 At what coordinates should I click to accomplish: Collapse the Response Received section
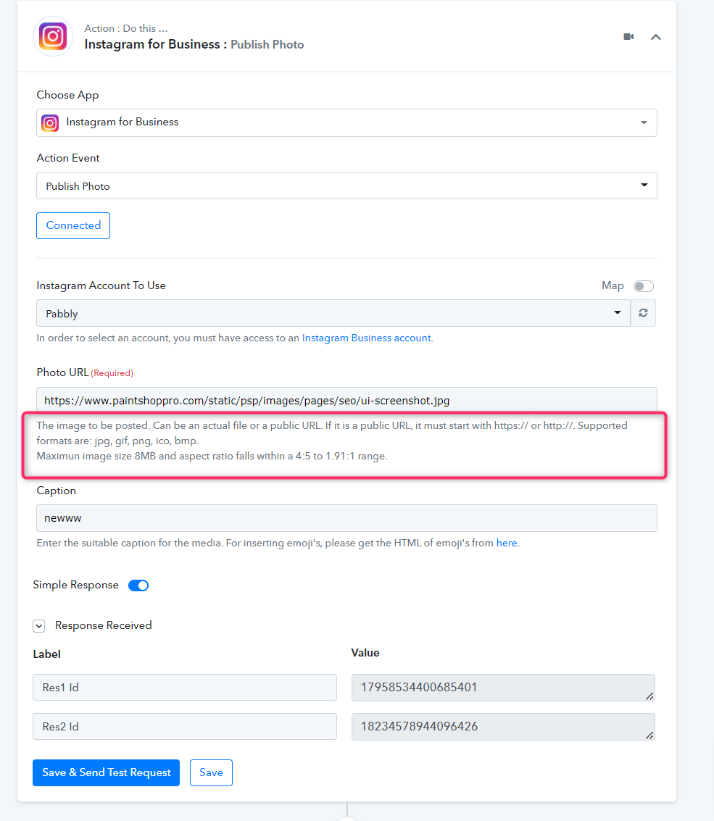coord(39,625)
